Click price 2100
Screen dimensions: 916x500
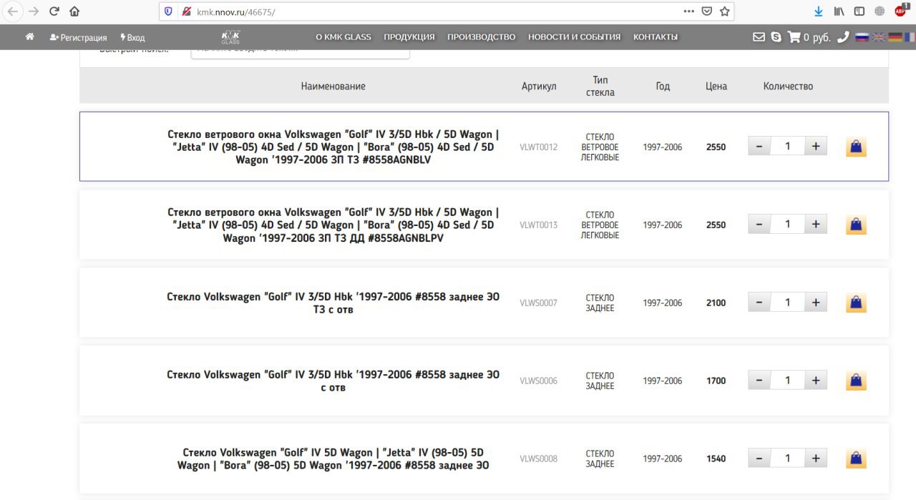[x=716, y=303]
